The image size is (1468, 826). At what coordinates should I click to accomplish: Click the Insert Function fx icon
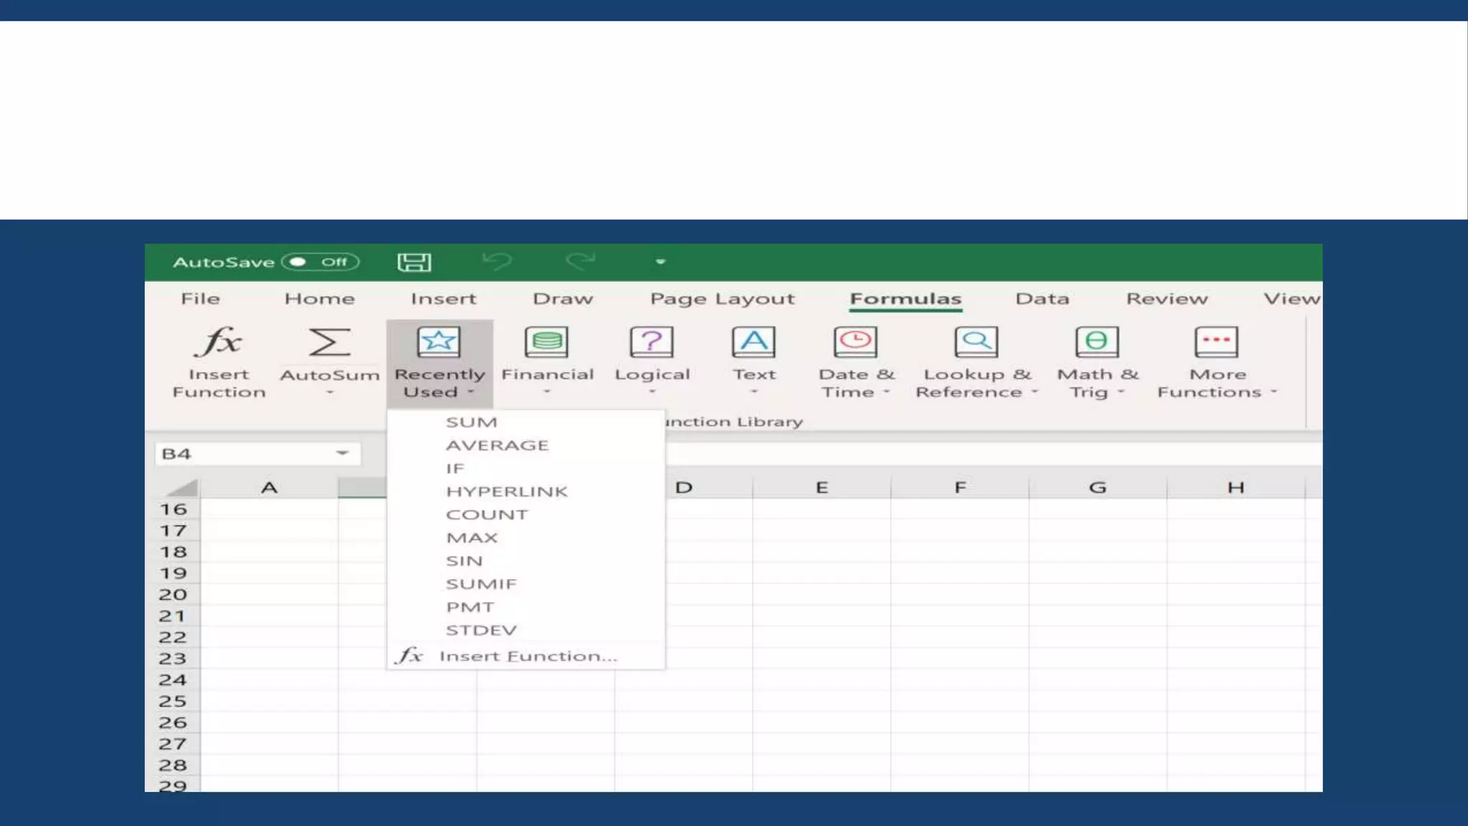click(219, 343)
